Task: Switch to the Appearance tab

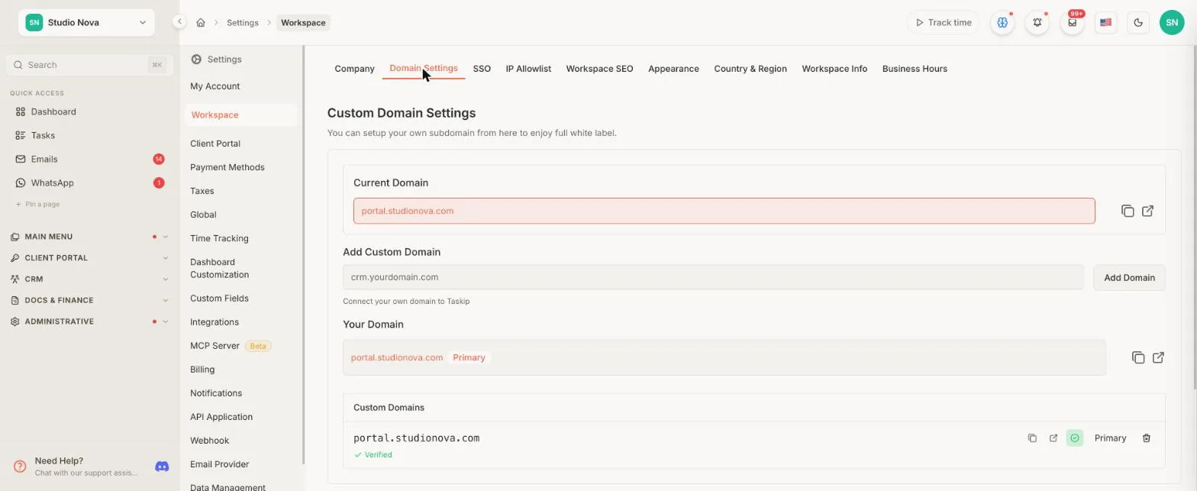Action: coord(673,69)
